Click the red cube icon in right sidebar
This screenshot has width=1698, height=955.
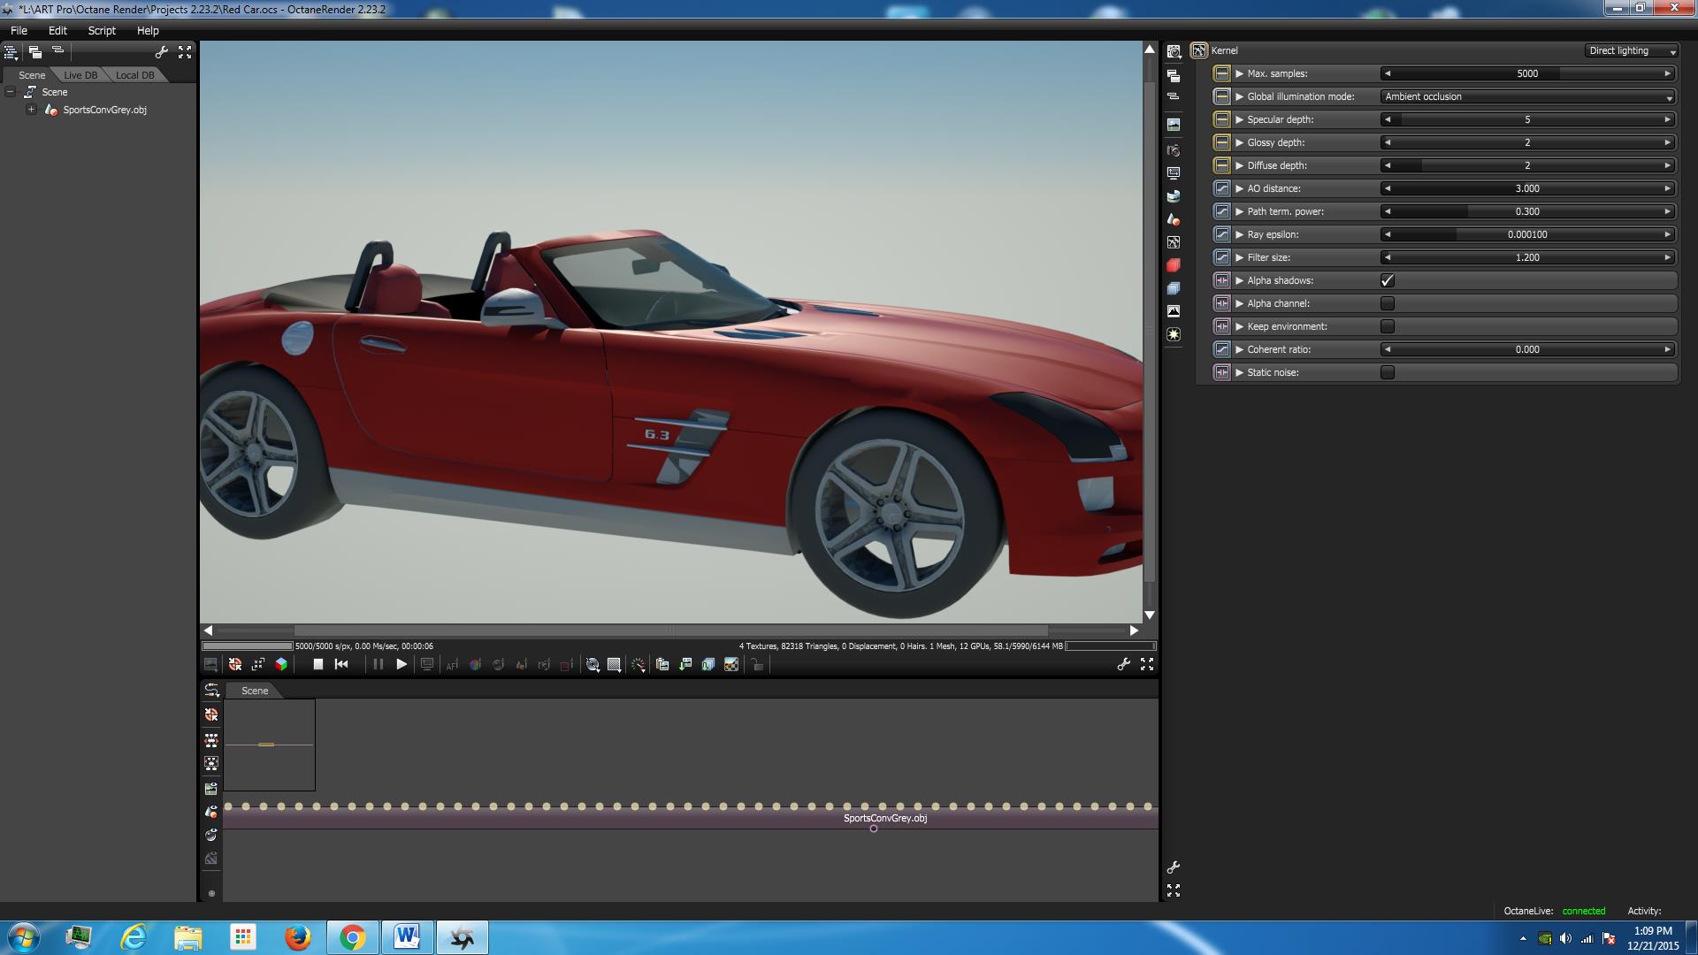[x=1174, y=265]
